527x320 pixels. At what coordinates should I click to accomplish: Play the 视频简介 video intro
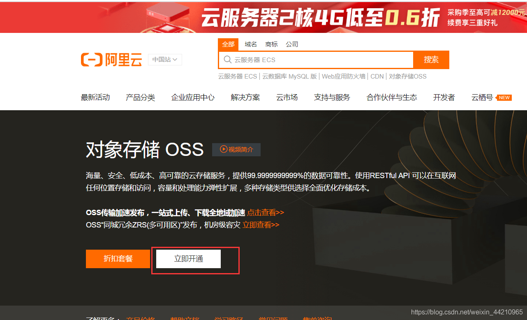click(236, 149)
